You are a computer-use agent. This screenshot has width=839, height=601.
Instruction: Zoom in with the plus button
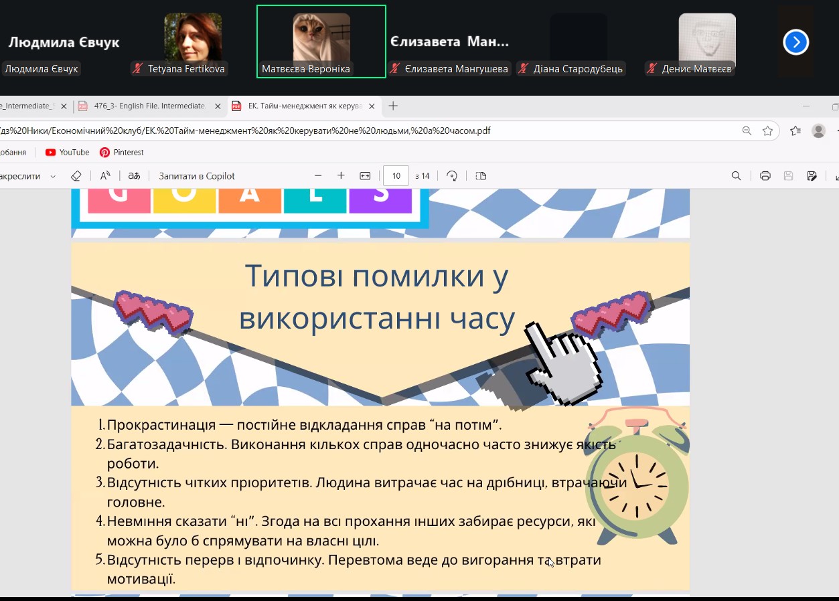(x=341, y=176)
